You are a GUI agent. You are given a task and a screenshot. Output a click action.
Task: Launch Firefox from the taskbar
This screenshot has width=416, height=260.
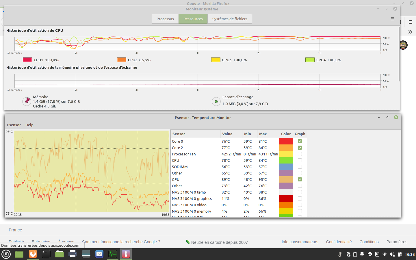tap(33, 254)
